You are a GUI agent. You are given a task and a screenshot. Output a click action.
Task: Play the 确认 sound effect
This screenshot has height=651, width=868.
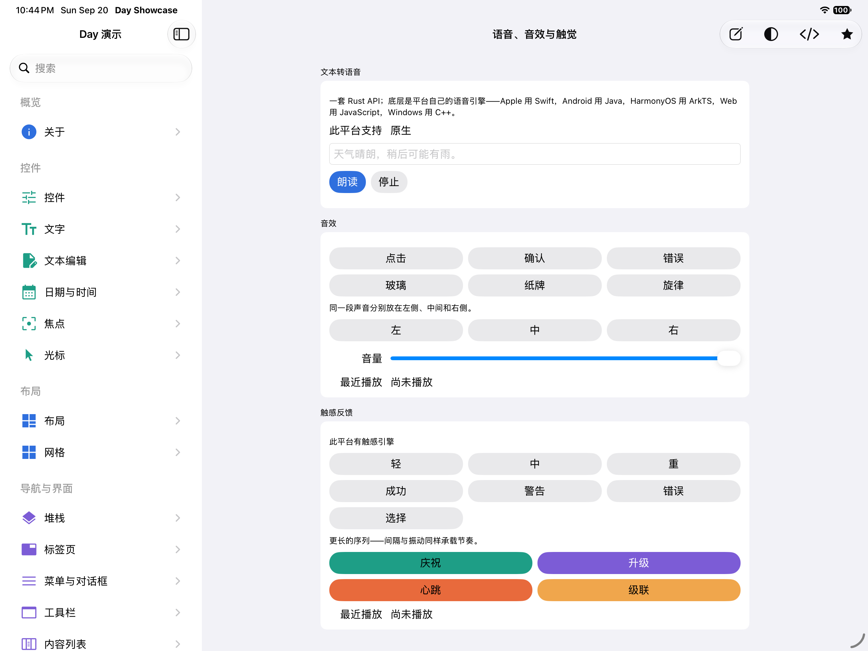[534, 258]
